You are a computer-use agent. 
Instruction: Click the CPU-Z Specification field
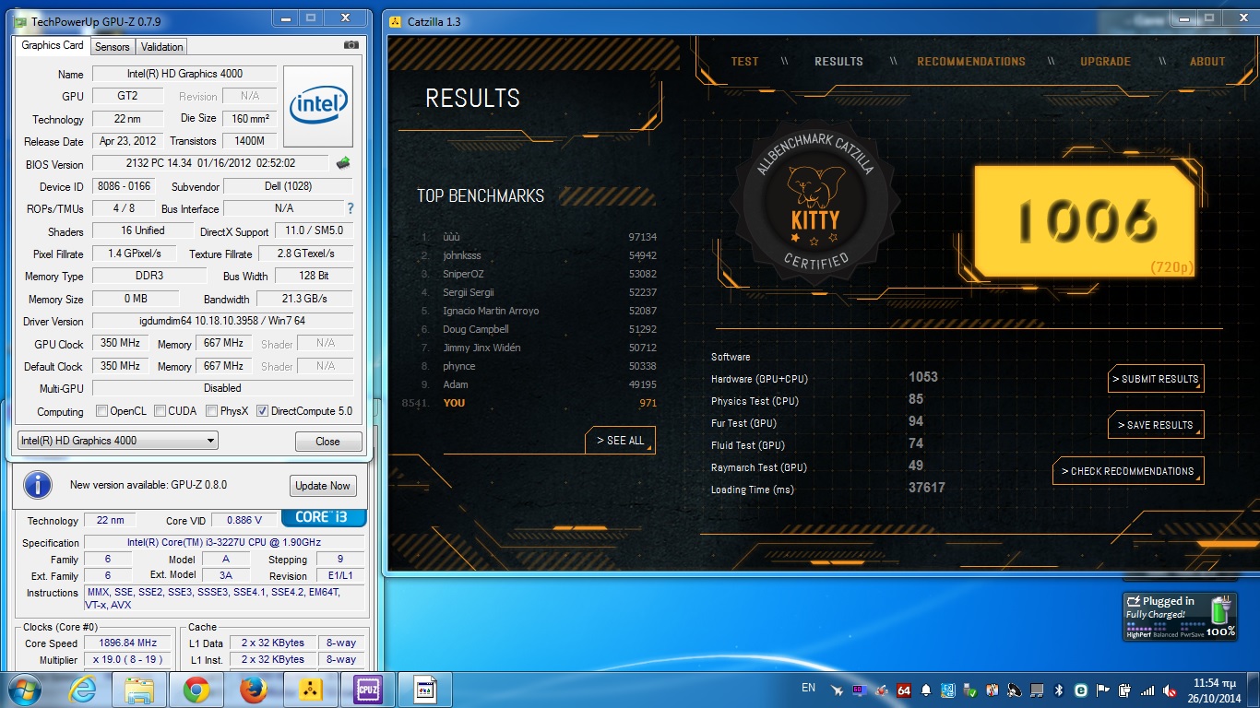[x=224, y=542]
